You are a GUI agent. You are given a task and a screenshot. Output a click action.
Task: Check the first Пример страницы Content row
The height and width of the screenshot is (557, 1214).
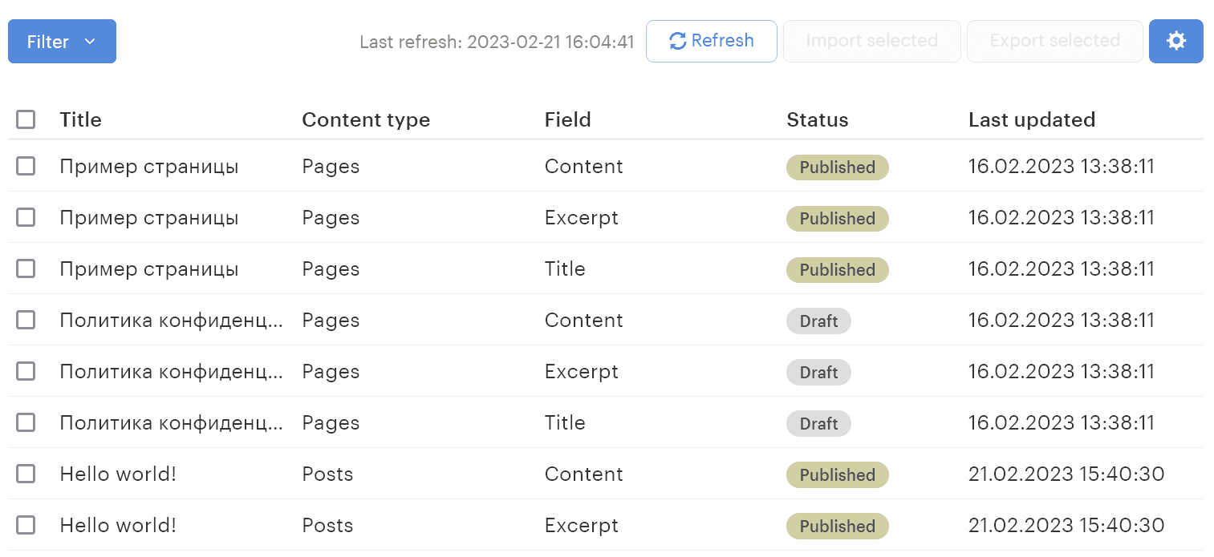click(x=26, y=166)
